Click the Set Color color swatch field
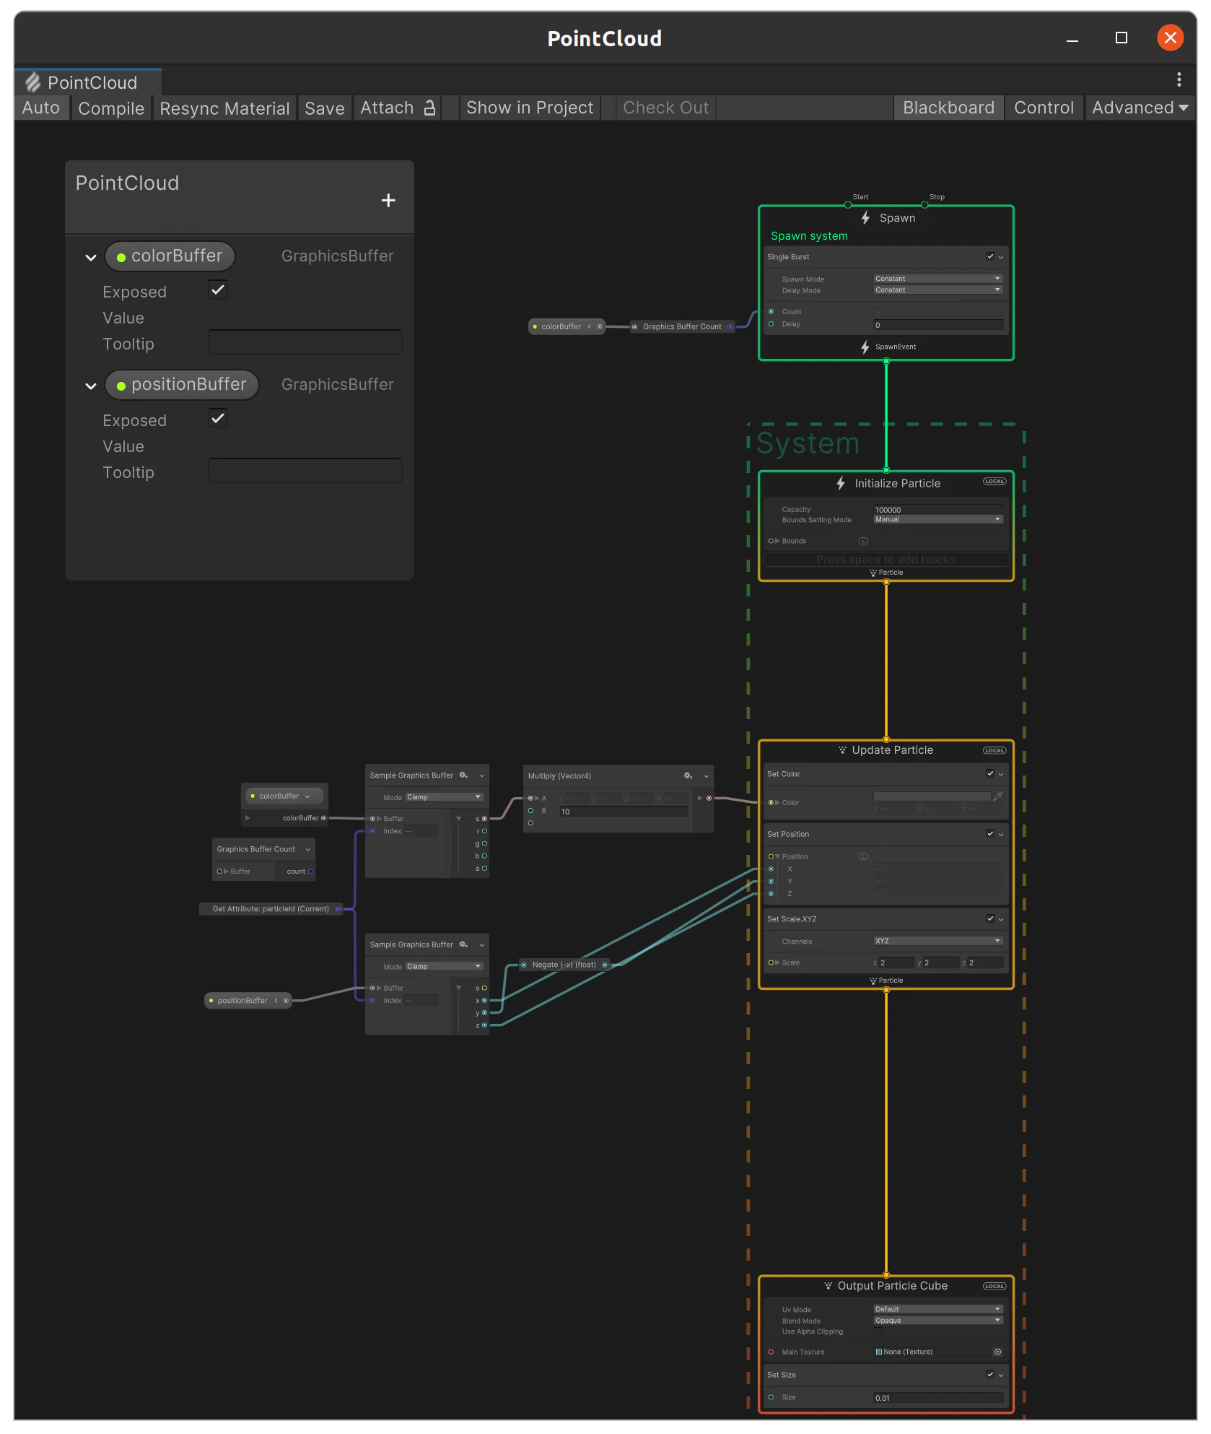Viewport: 1211px width, 1434px height. (x=932, y=796)
